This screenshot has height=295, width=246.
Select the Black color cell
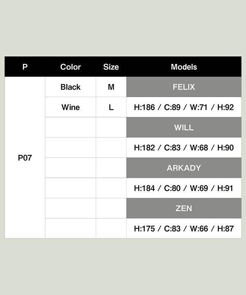coord(71,87)
